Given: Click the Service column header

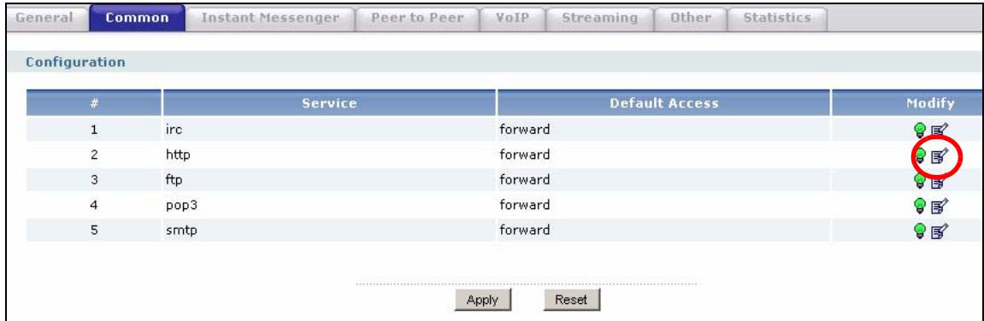Looking at the screenshot, I should [x=329, y=103].
